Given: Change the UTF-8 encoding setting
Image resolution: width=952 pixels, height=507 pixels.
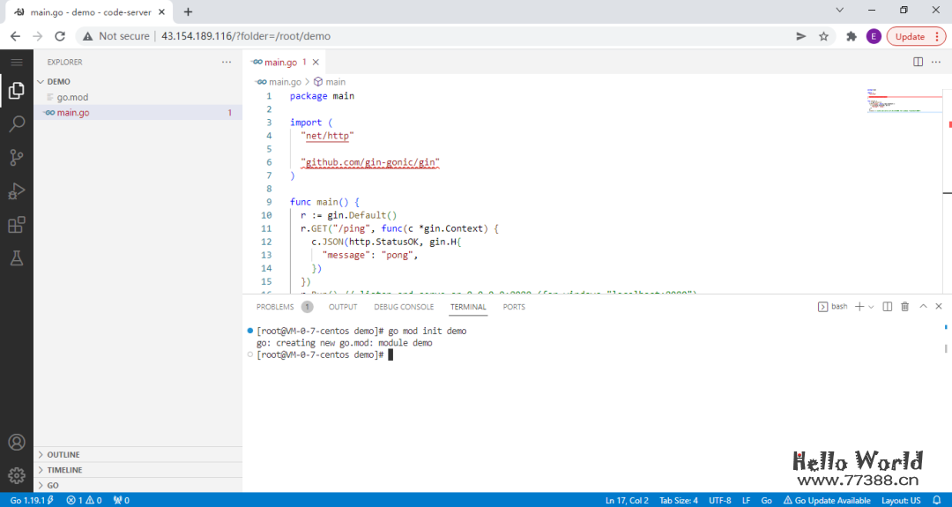Looking at the screenshot, I should point(719,500).
